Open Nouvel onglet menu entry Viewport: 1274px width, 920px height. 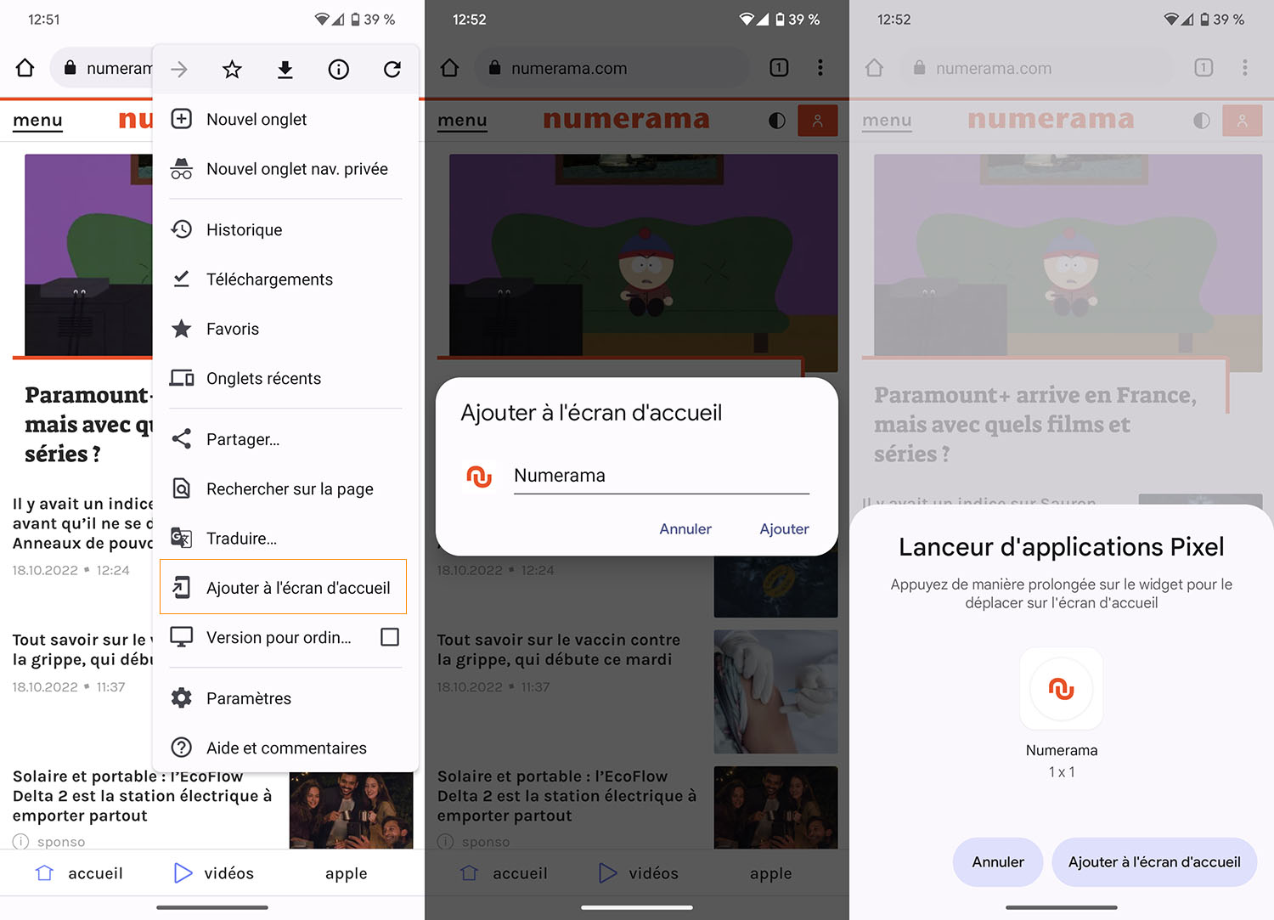pos(285,119)
